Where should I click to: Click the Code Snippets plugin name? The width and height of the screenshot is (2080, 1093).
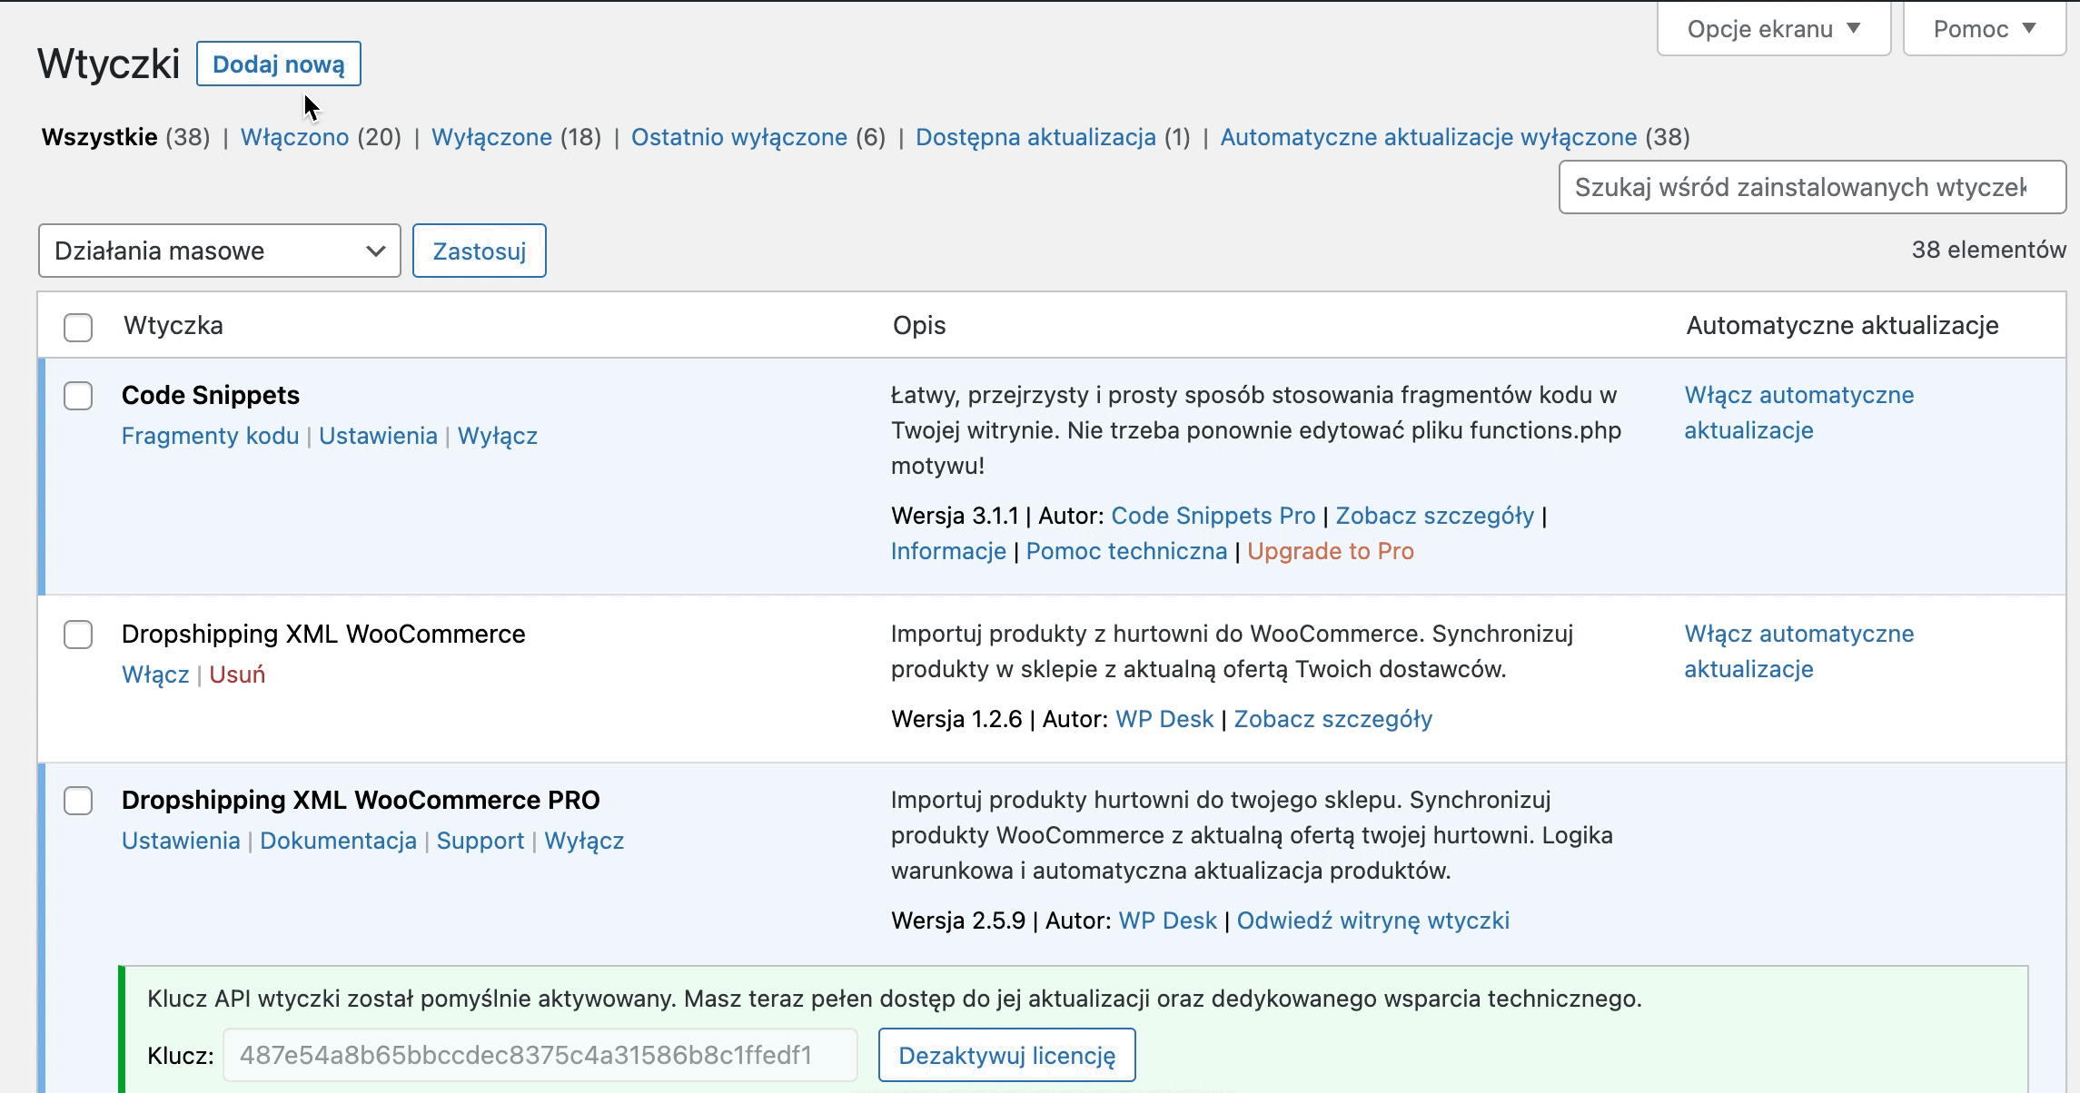tap(211, 395)
